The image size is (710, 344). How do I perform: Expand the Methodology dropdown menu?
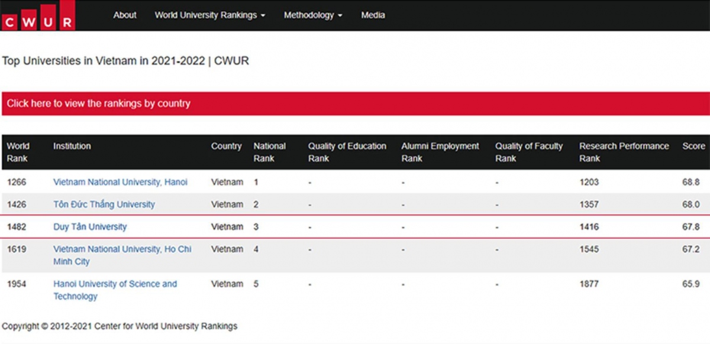(x=312, y=15)
